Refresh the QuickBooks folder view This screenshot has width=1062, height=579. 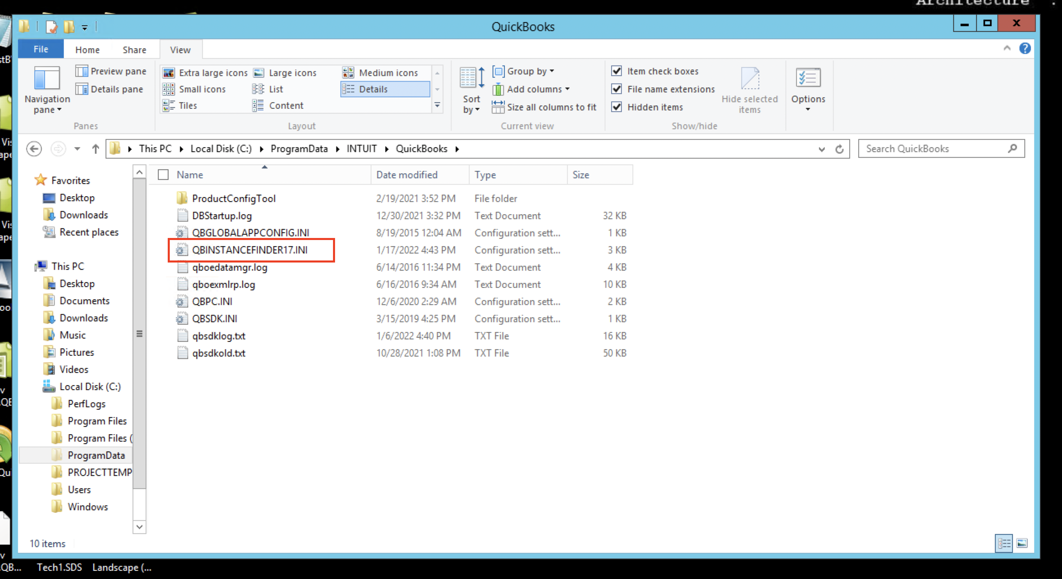point(839,149)
